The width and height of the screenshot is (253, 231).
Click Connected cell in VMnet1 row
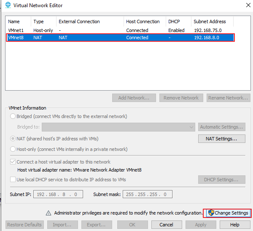(x=137, y=30)
